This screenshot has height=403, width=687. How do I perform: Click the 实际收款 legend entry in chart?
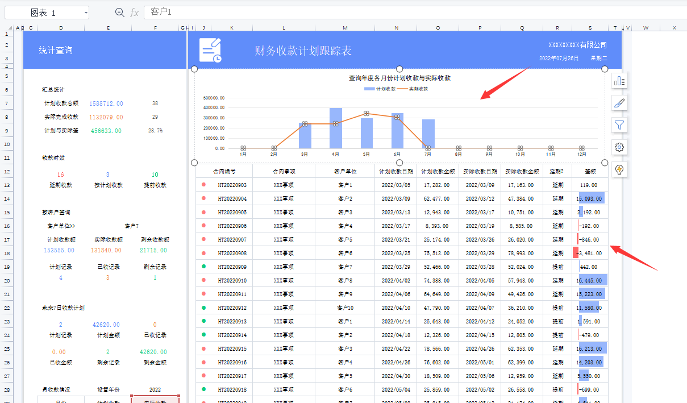pyautogui.click(x=413, y=89)
